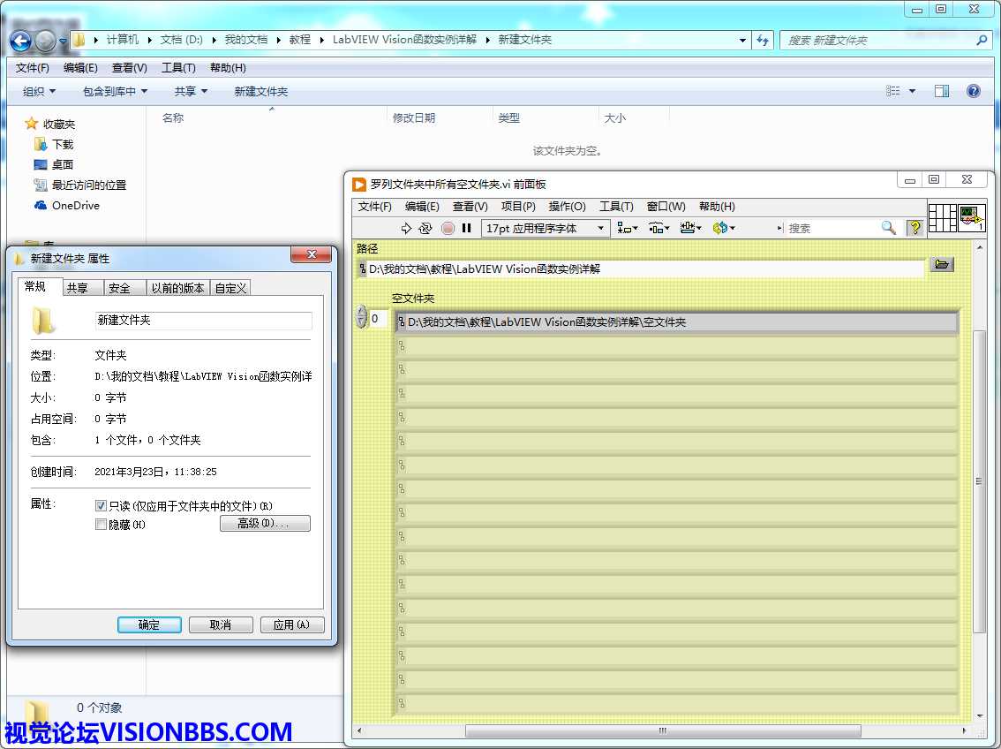Click the LabVIEW Run arrow button
Viewport: 1001px width, 749px height.
click(x=406, y=228)
